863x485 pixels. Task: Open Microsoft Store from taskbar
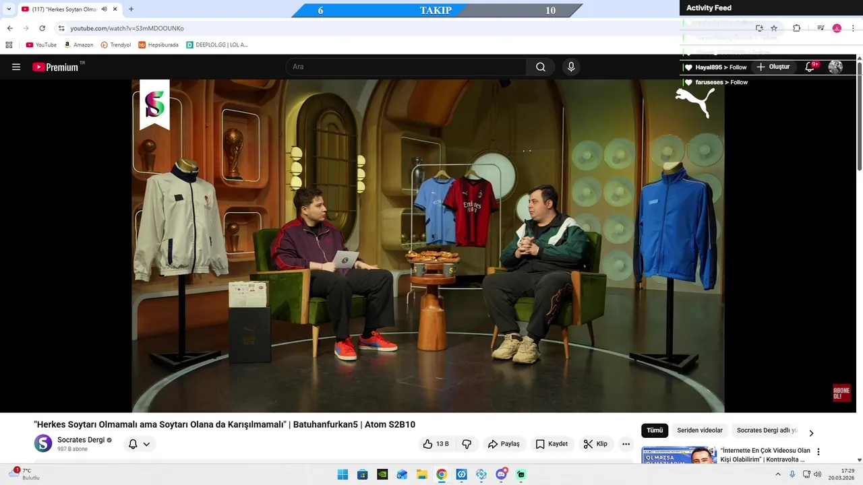click(362, 474)
